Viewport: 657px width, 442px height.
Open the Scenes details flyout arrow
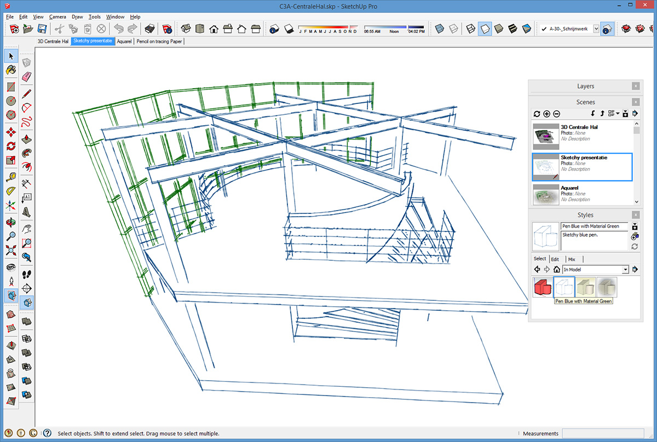click(635, 113)
